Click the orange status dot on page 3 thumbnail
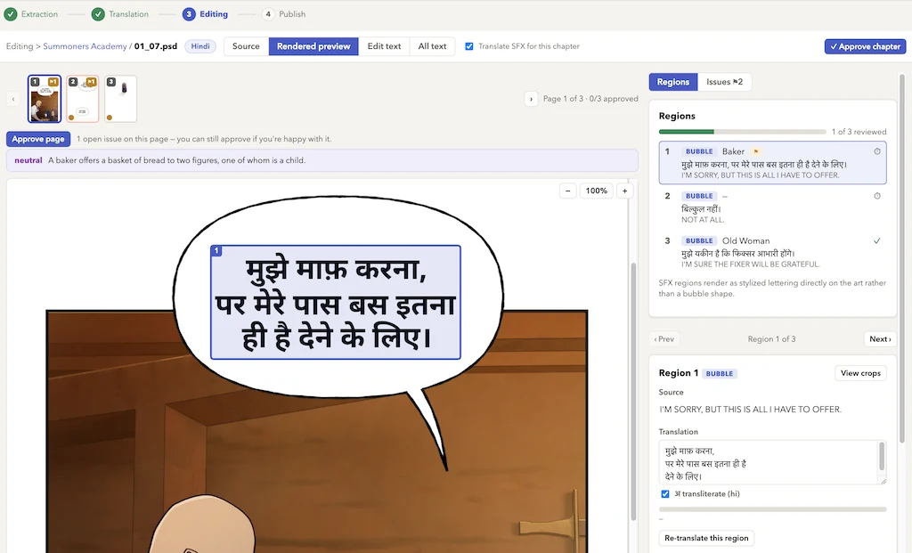The height and width of the screenshot is (553, 912). pos(110,118)
